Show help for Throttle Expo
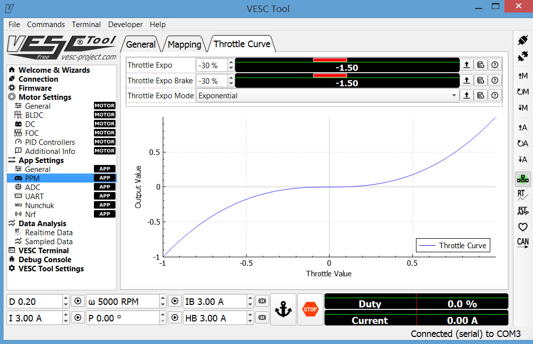 [x=495, y=65]
